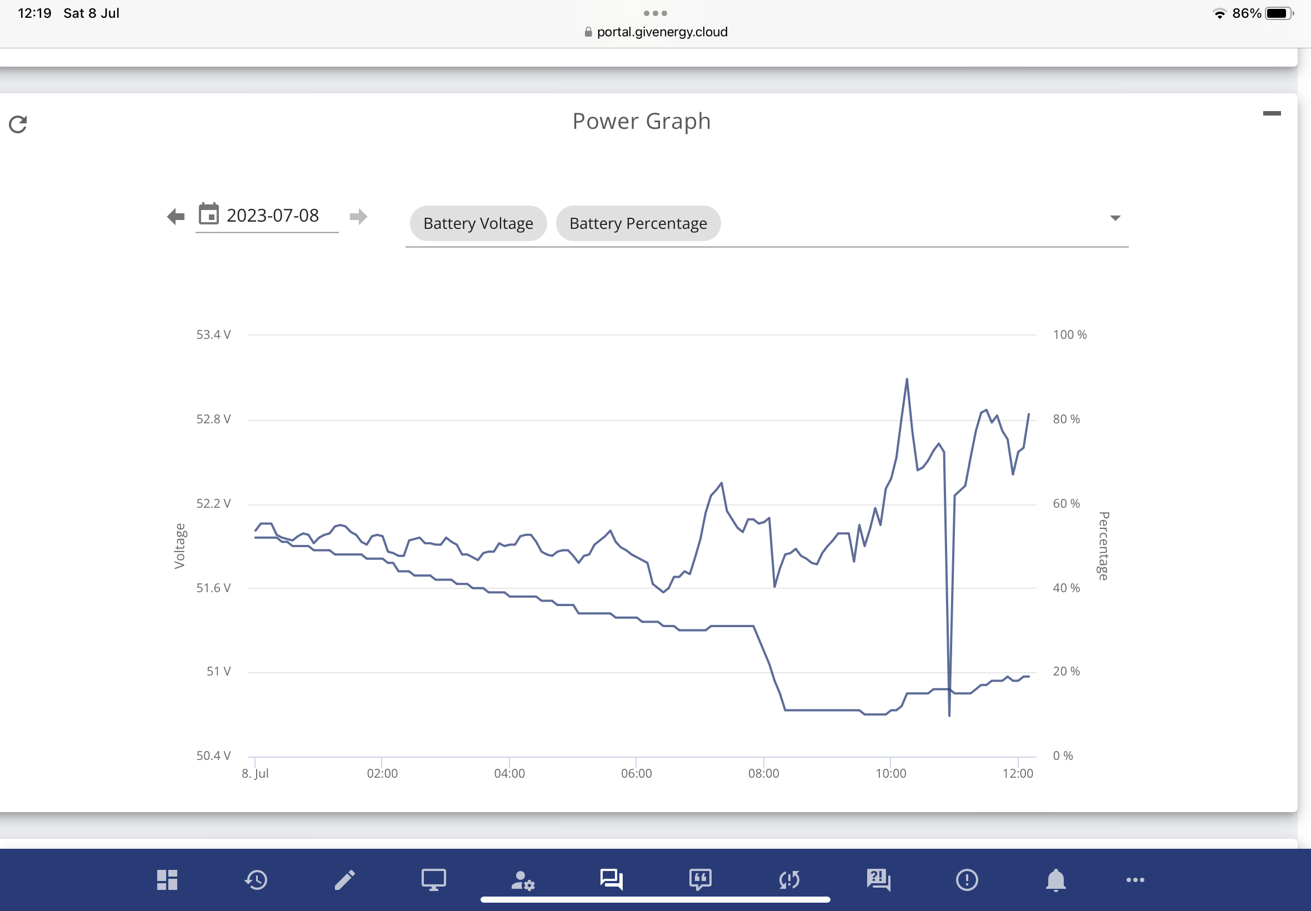Open the sync warning icon
Viewport: 1311px width, 911px height.
pos(789,879)
